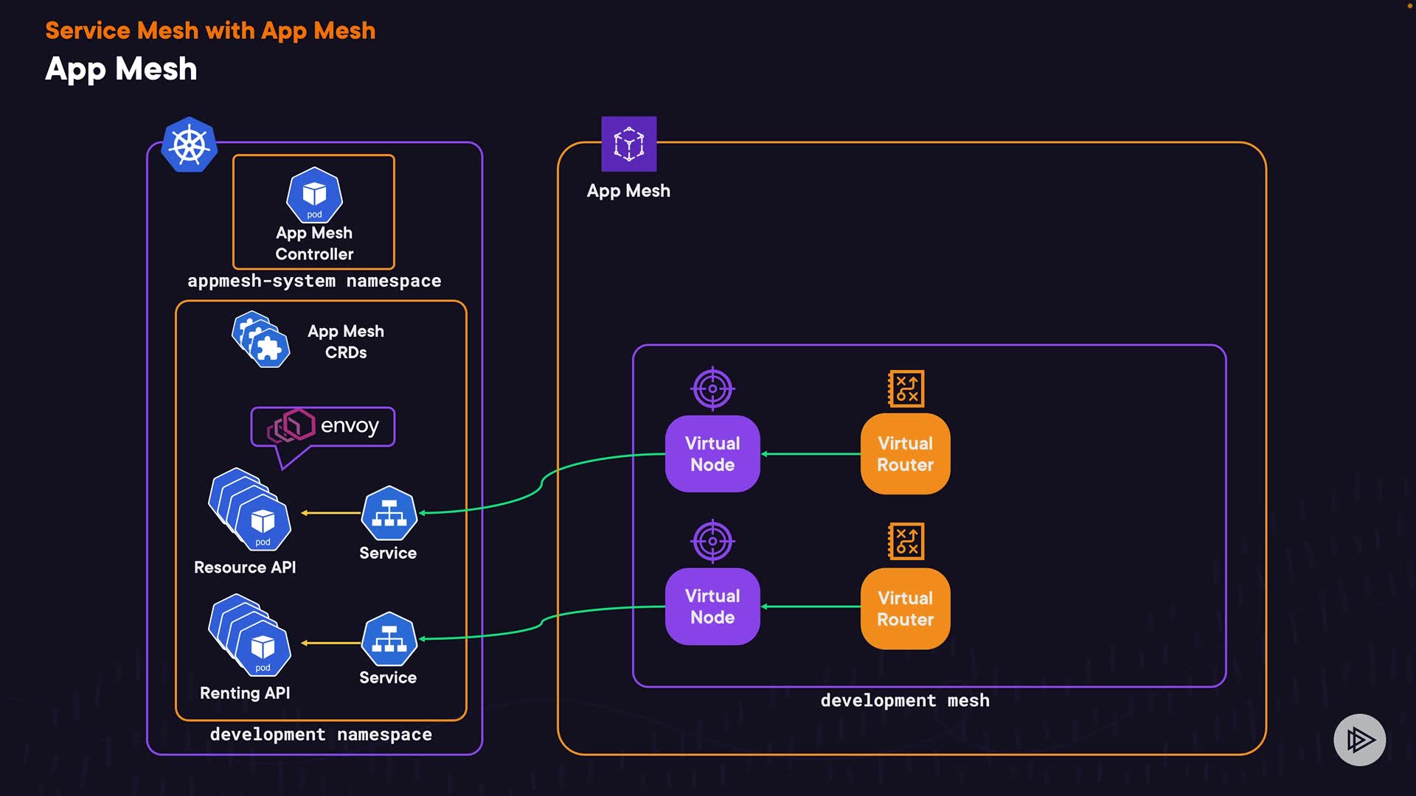The height and width of the screenshot is (796, 1416).
Task: Click the lower orange Virtual Router box
Action: tap(905, 609)
